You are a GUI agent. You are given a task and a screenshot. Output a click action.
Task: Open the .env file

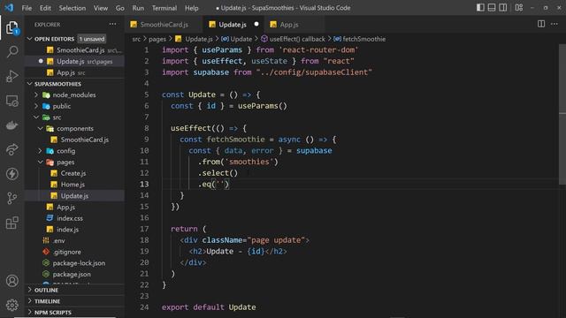pyautogui.click(x=75, y=240)
